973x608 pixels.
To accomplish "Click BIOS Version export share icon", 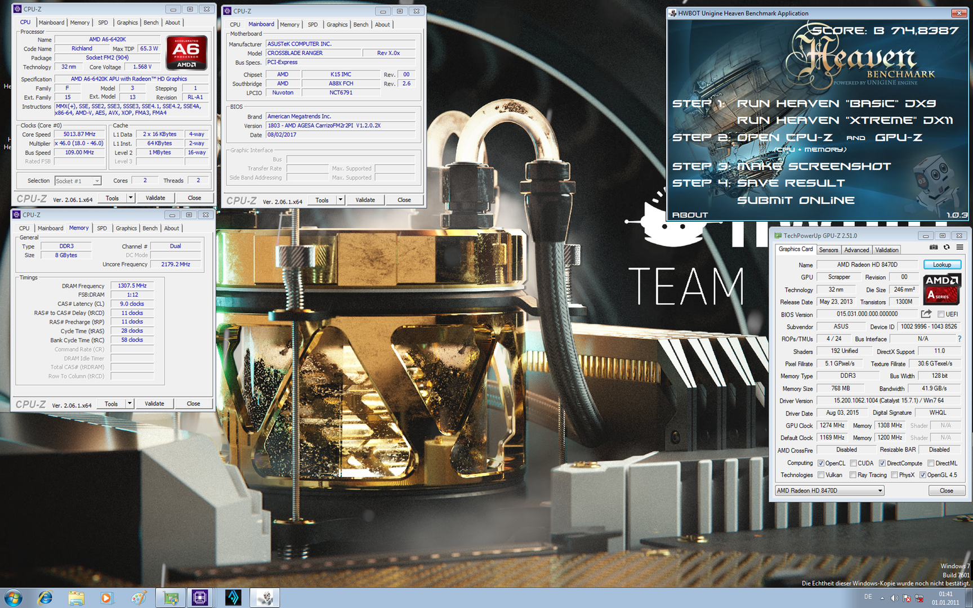I will point(926,314).
